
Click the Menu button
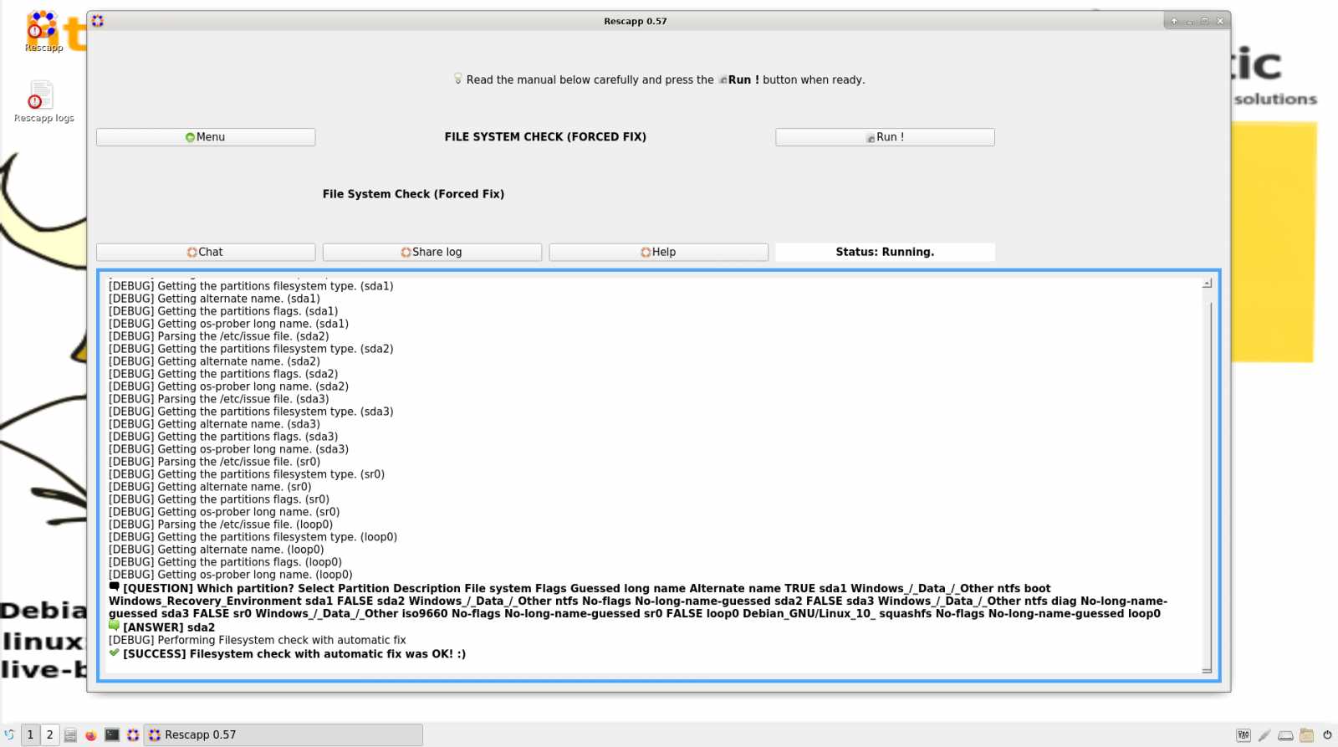pos(206,137)
